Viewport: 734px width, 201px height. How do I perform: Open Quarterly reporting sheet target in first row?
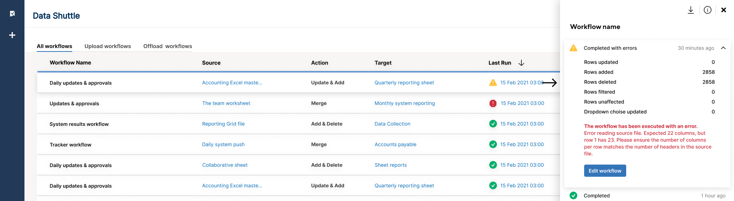(x=404, y=83)
